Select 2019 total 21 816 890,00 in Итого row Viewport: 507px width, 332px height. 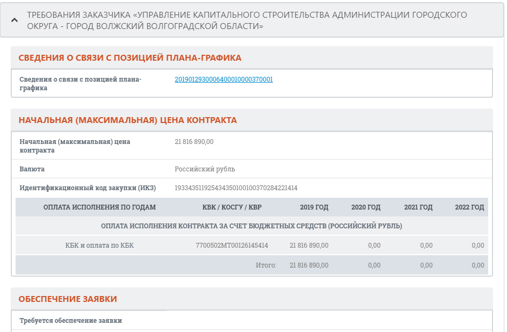[309, 265]
